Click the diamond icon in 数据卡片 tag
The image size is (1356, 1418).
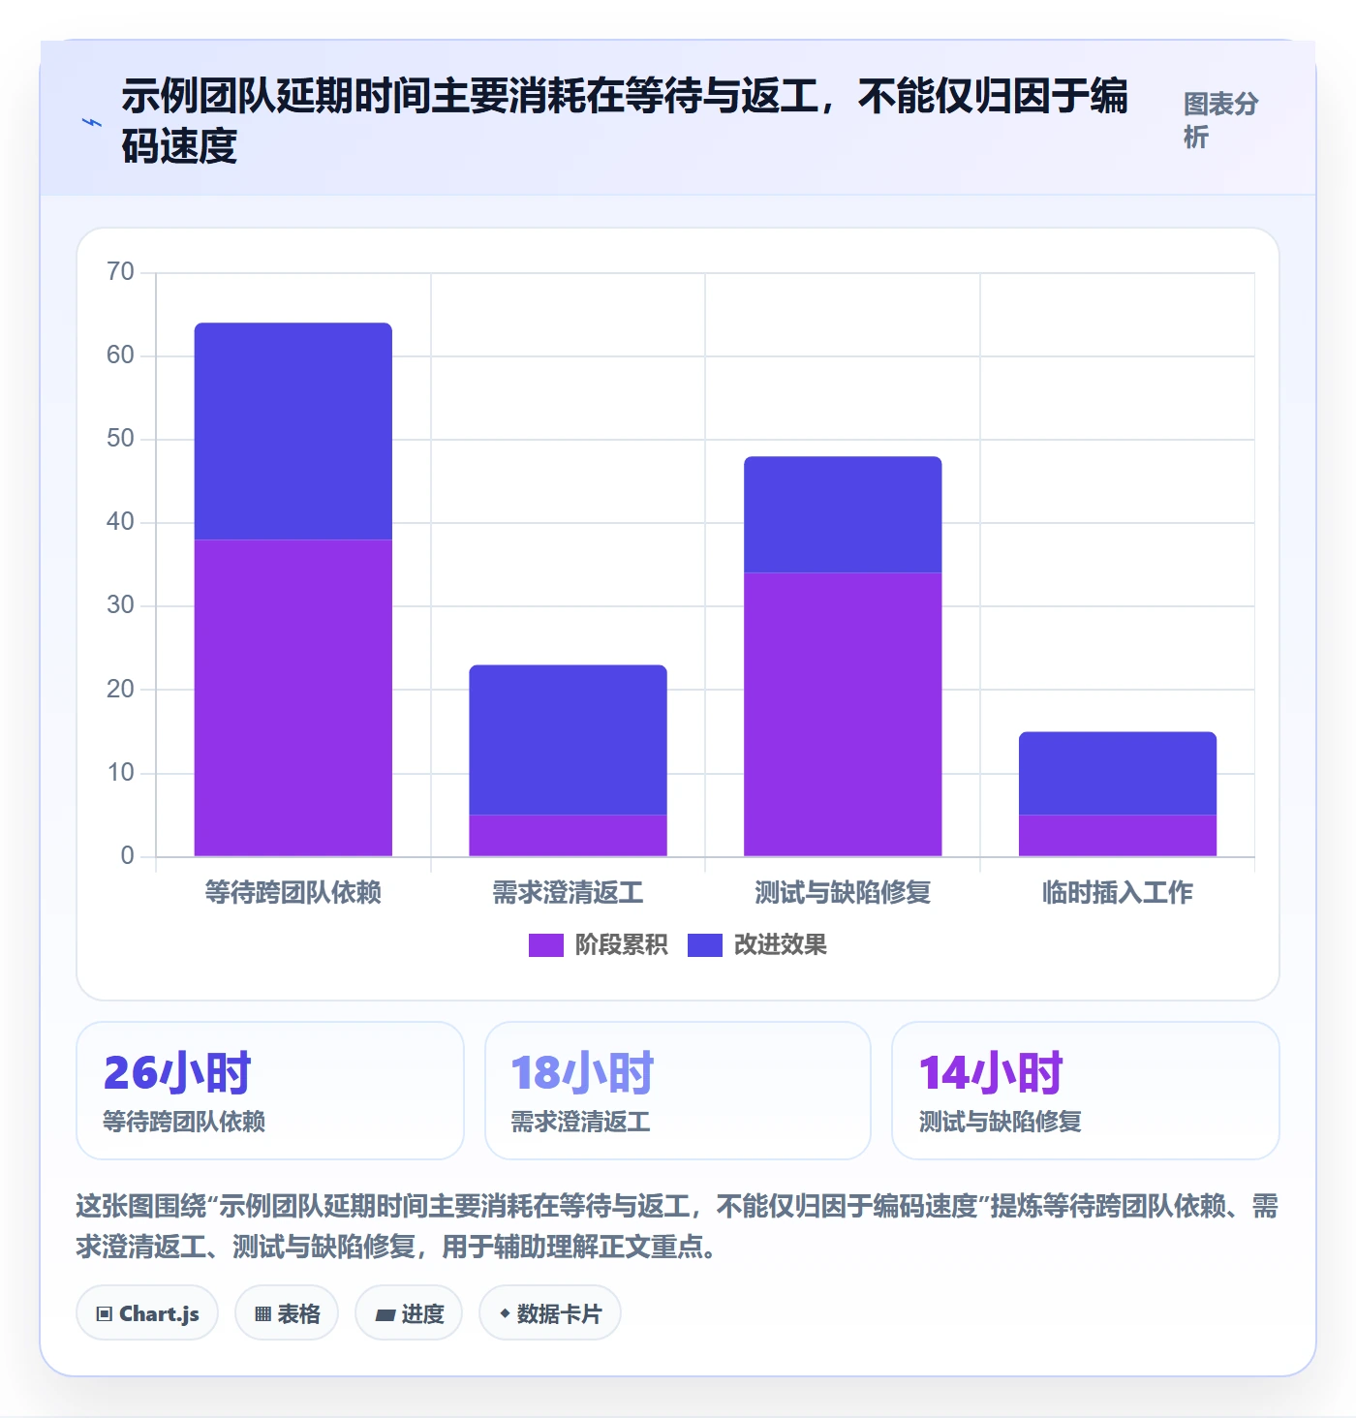(505, 1313)
